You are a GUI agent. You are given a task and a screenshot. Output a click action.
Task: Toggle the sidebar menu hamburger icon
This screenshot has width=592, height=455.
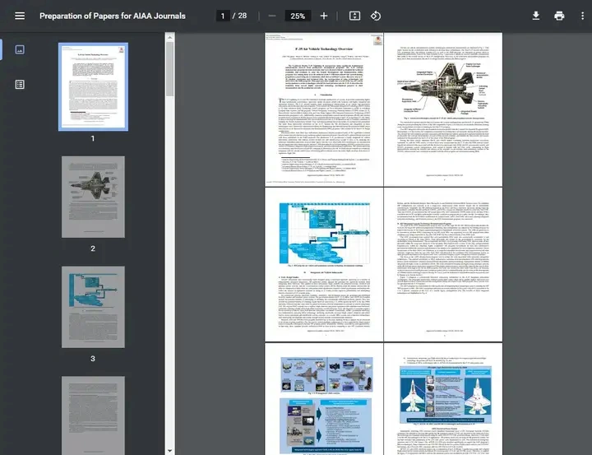(20, 16)
